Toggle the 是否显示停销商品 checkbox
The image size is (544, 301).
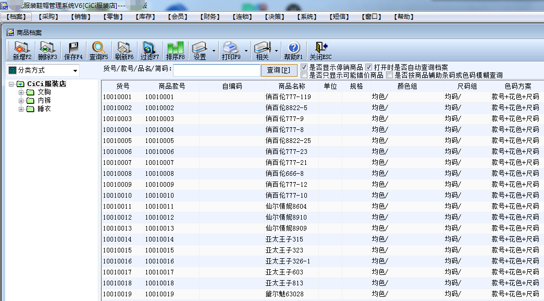pos(304,67)
